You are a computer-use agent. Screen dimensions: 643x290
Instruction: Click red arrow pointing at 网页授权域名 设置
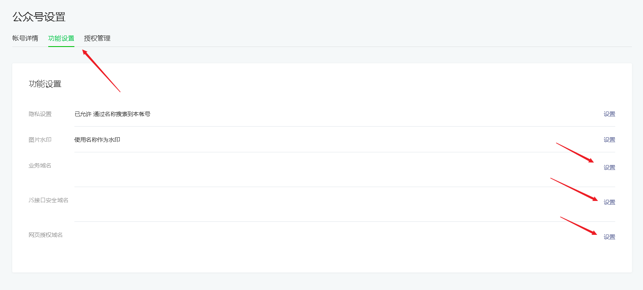(578, 225)
